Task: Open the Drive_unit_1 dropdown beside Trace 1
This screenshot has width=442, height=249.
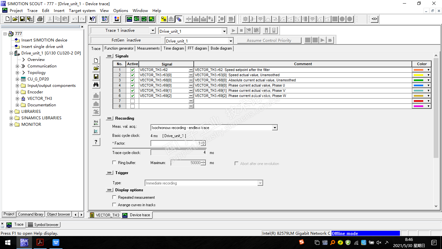Action: pyautogui.click(x=224, y=31)
